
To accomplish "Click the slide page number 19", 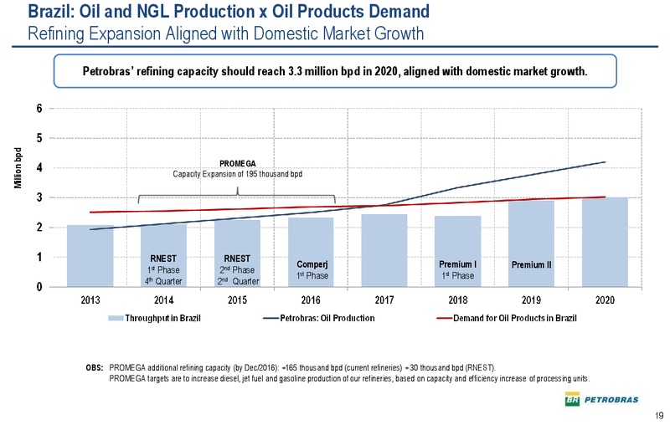I will [x=660, y=416].
